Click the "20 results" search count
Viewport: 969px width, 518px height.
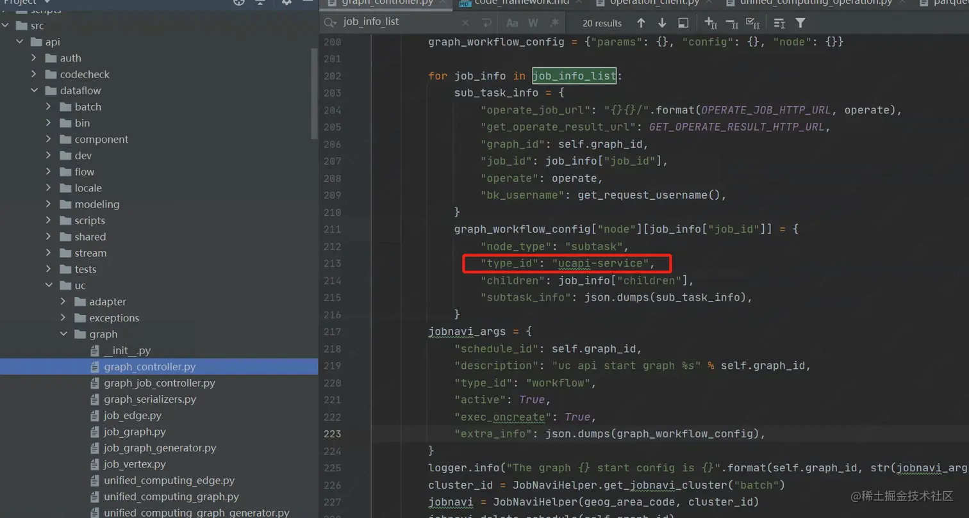click(x=602, y=23)
